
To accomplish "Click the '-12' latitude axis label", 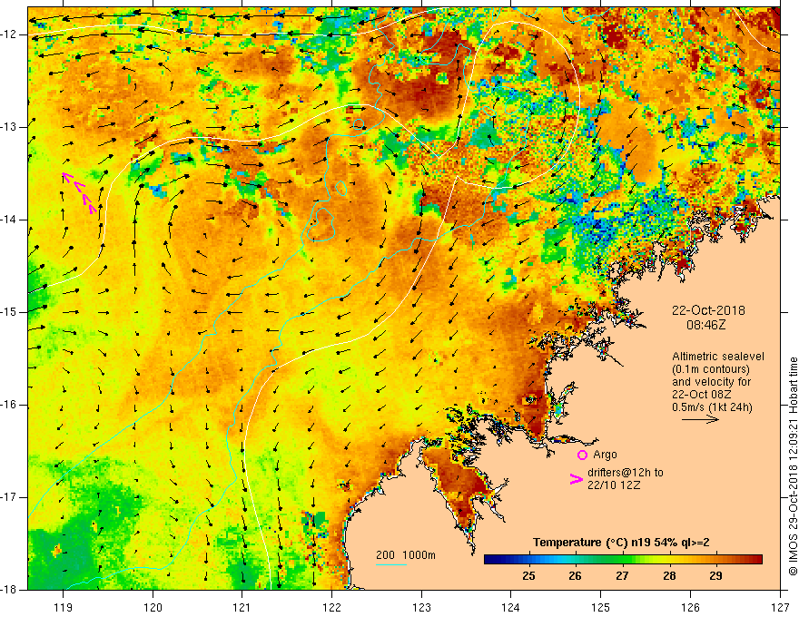I will point(10,34).
